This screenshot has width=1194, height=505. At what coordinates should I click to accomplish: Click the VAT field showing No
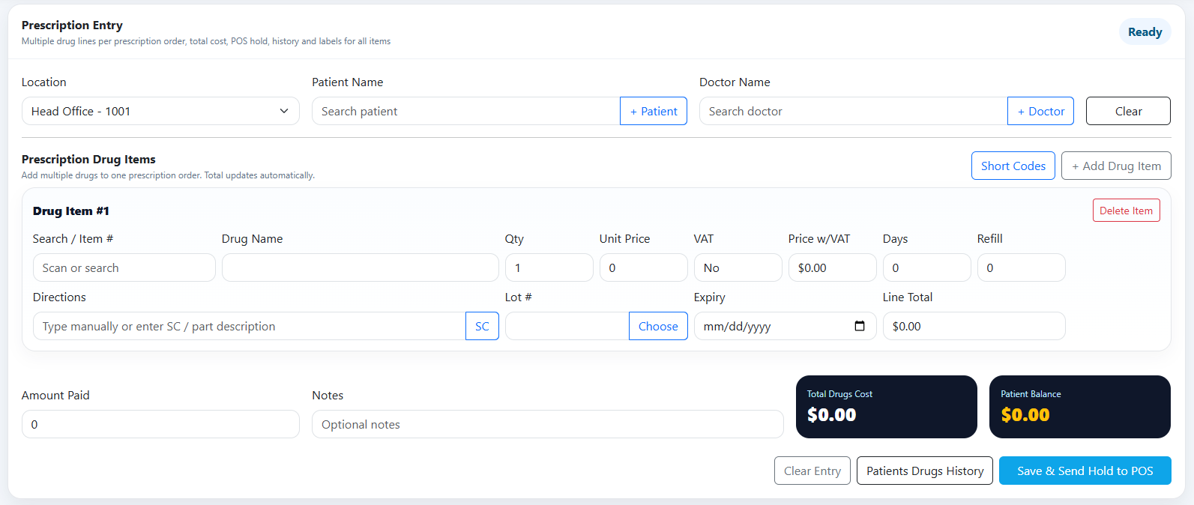tap(738, 267)
